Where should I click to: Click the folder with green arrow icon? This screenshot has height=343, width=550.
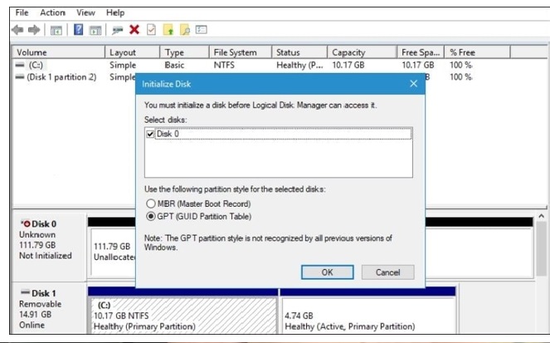(x=169, y=30)
